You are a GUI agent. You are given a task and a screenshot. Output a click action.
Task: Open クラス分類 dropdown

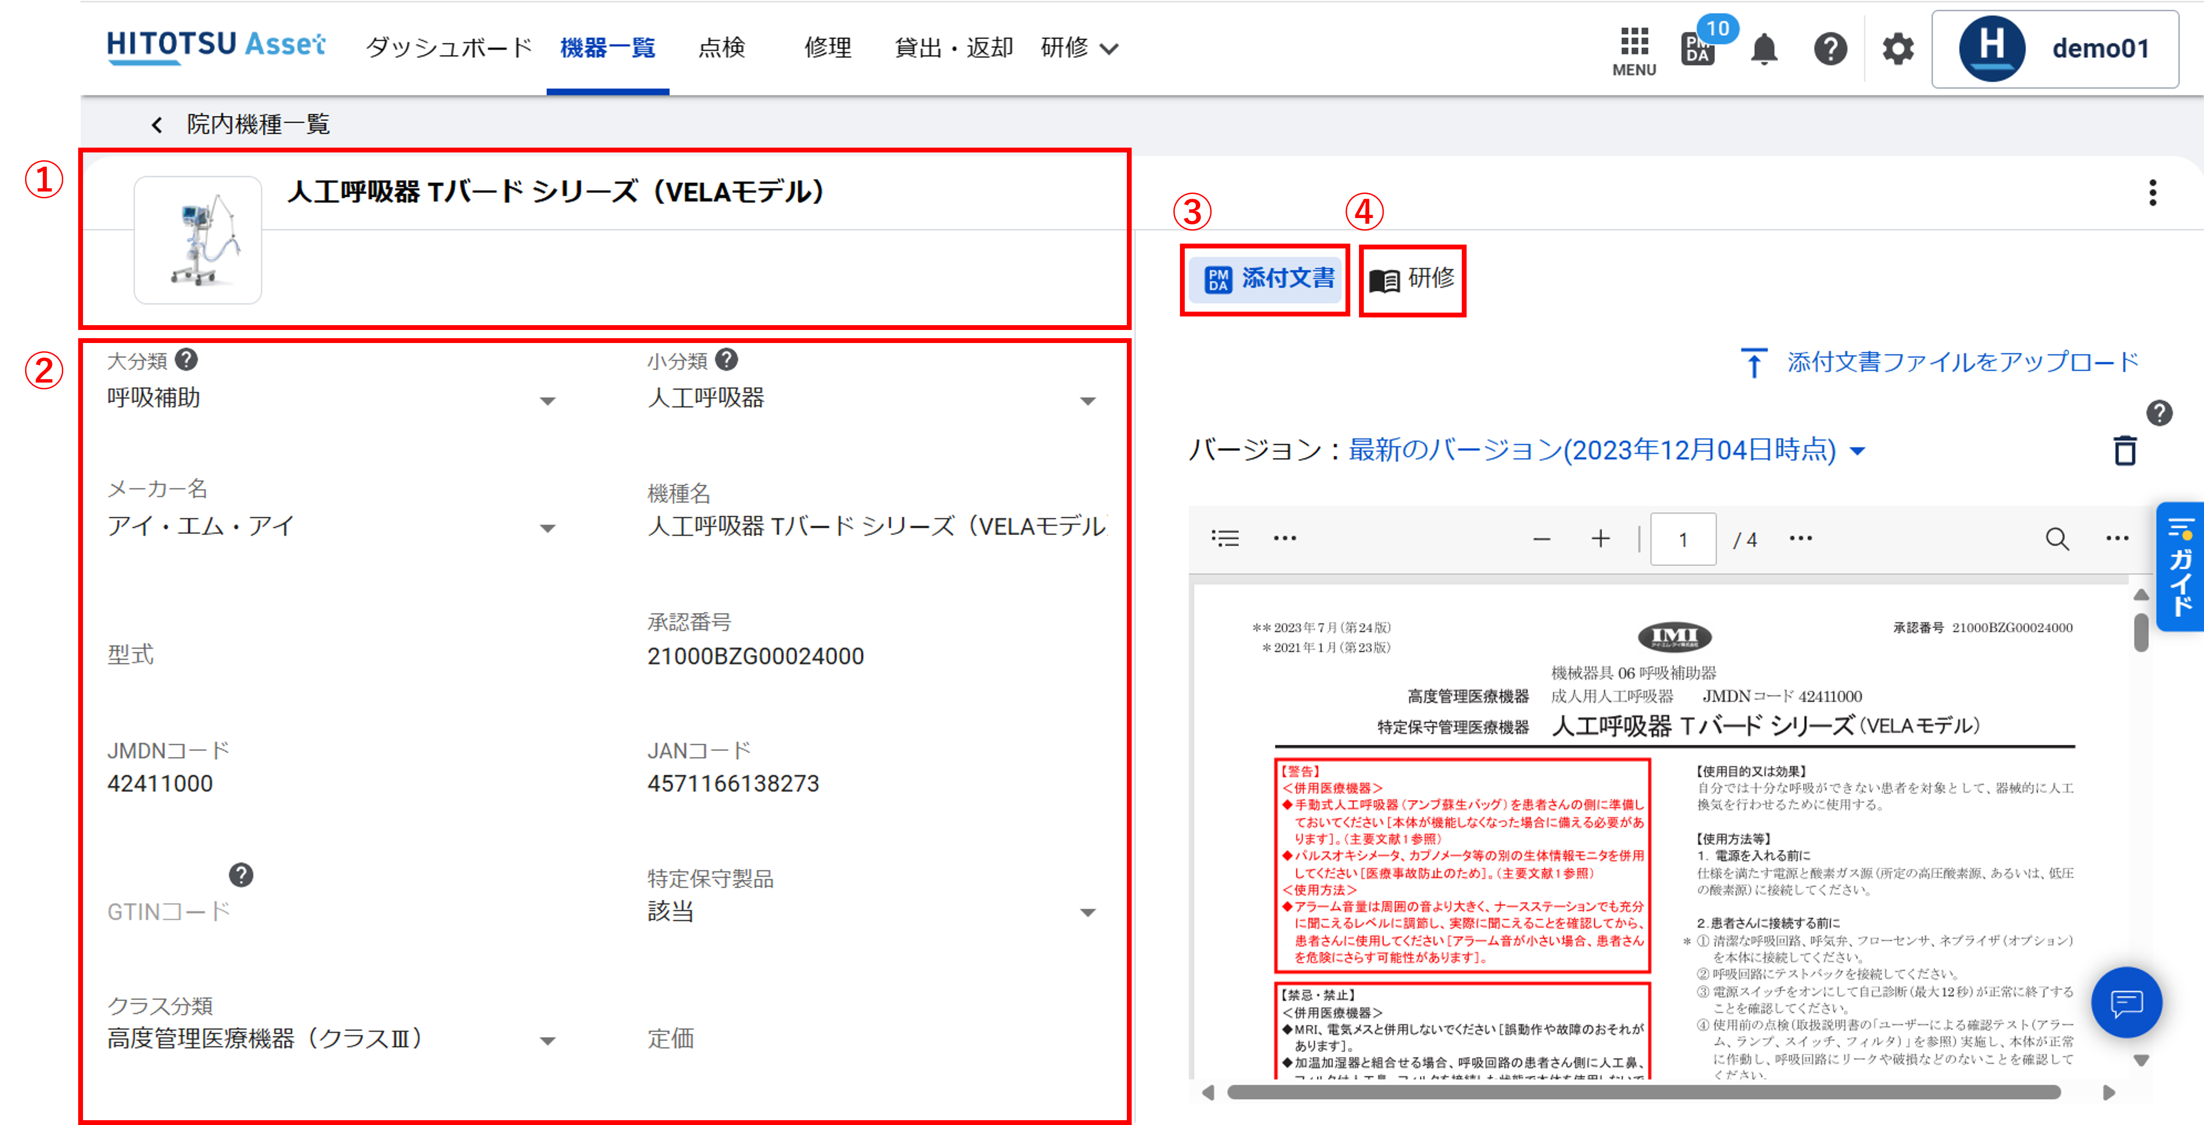(548, 1041)
